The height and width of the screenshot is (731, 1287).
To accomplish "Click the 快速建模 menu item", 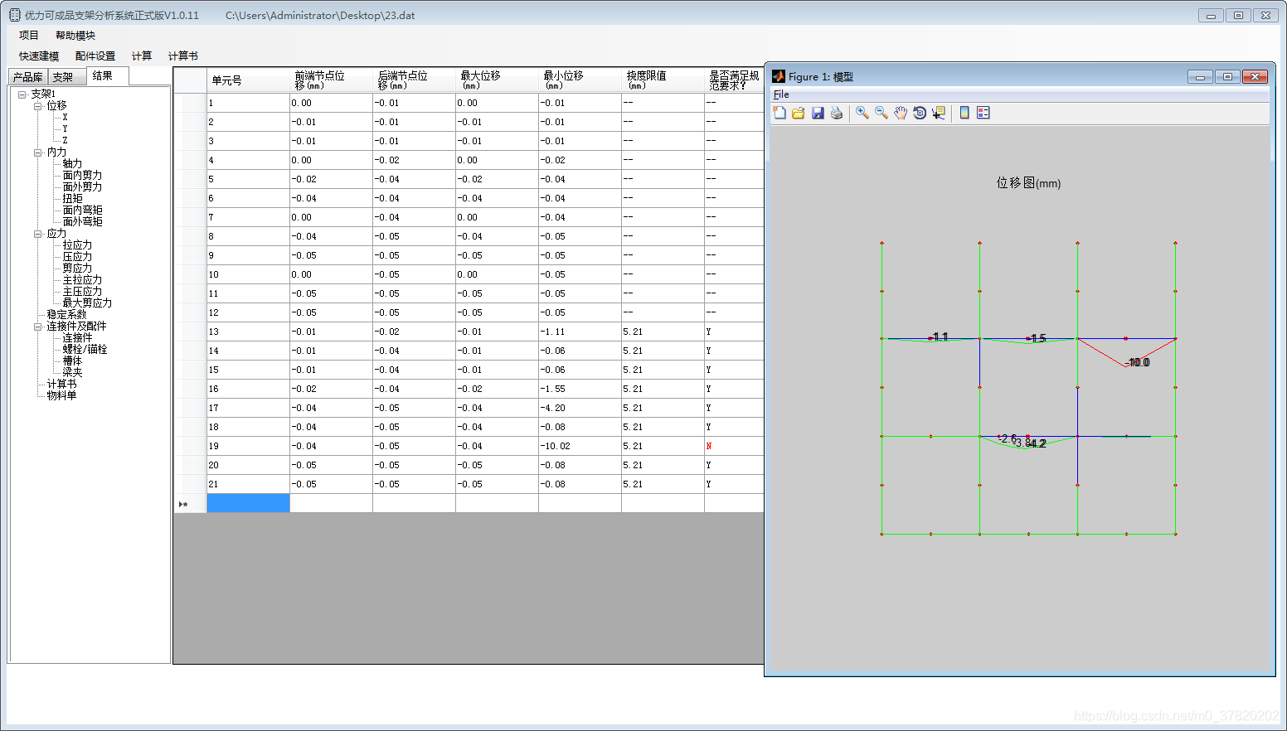I will [39, 56].
